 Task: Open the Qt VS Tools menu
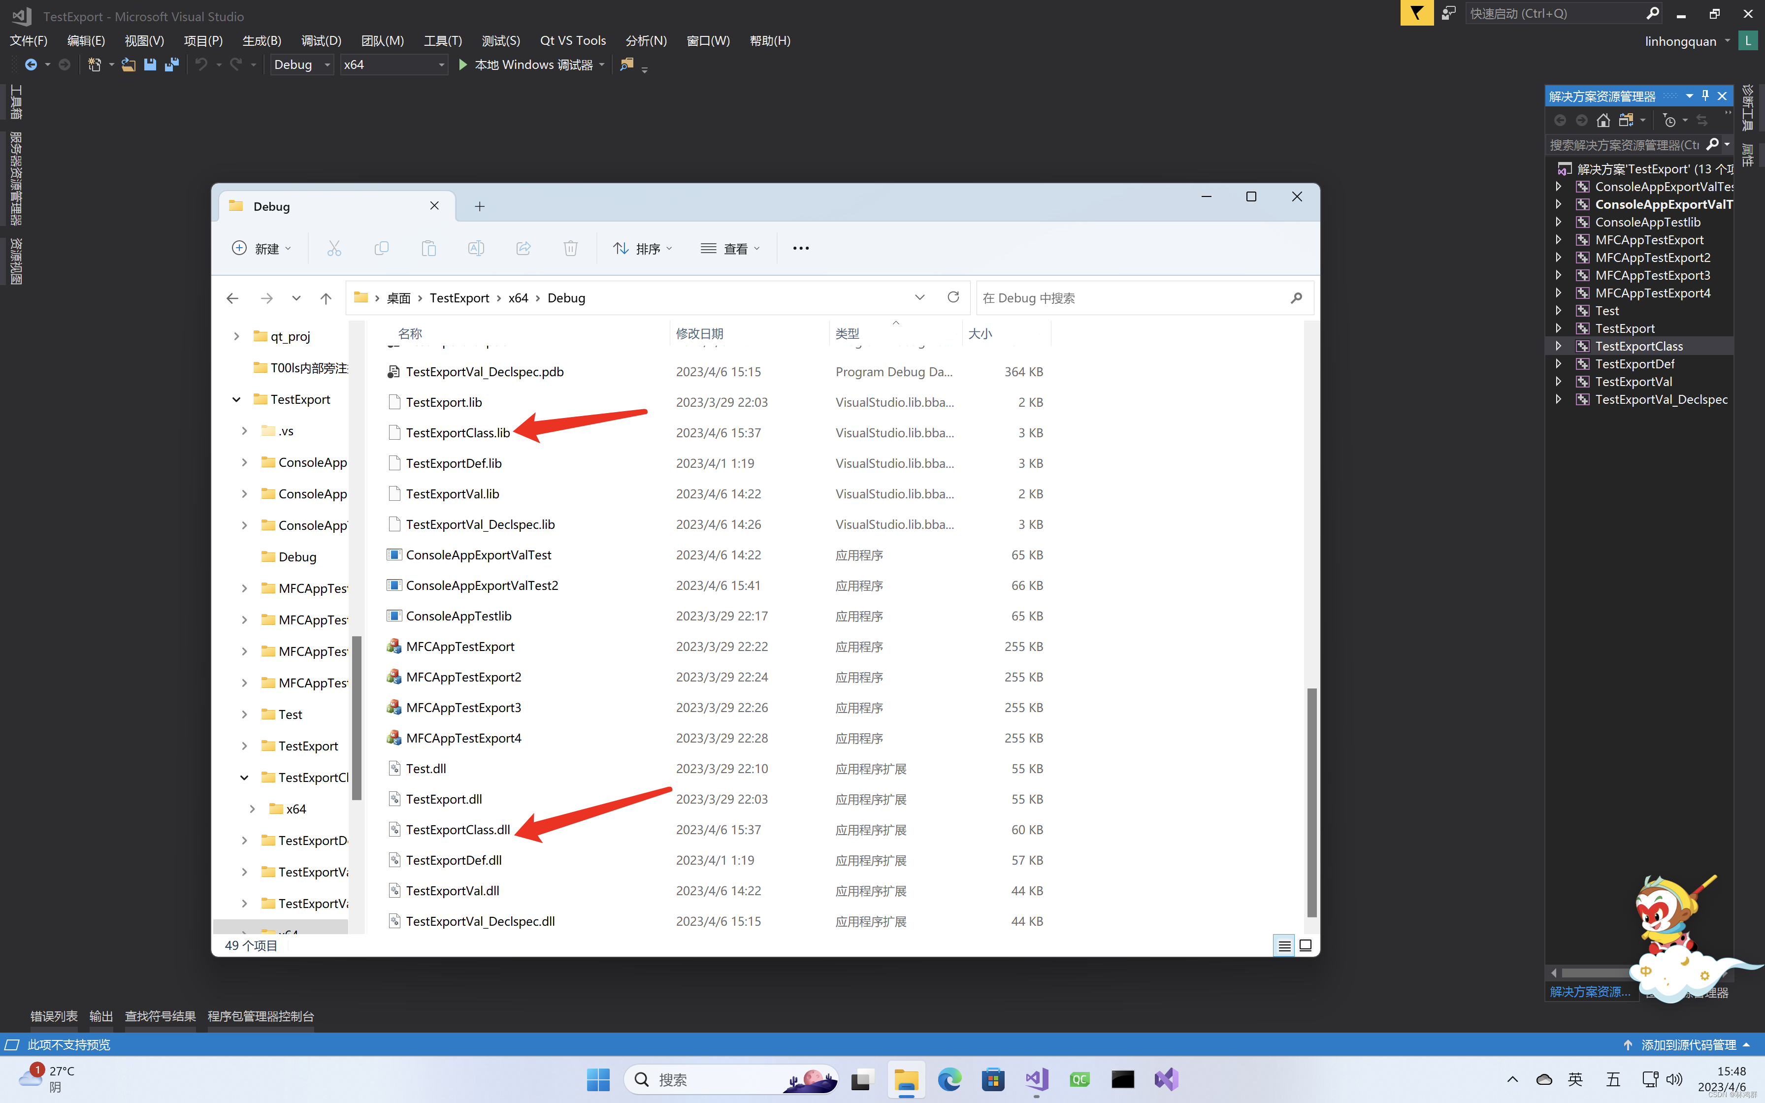[x=573, y=40]
